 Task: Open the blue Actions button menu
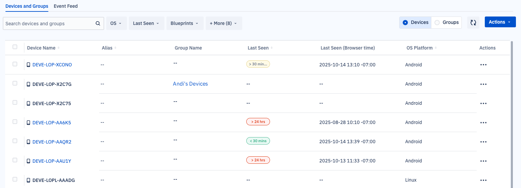(500, 22)
